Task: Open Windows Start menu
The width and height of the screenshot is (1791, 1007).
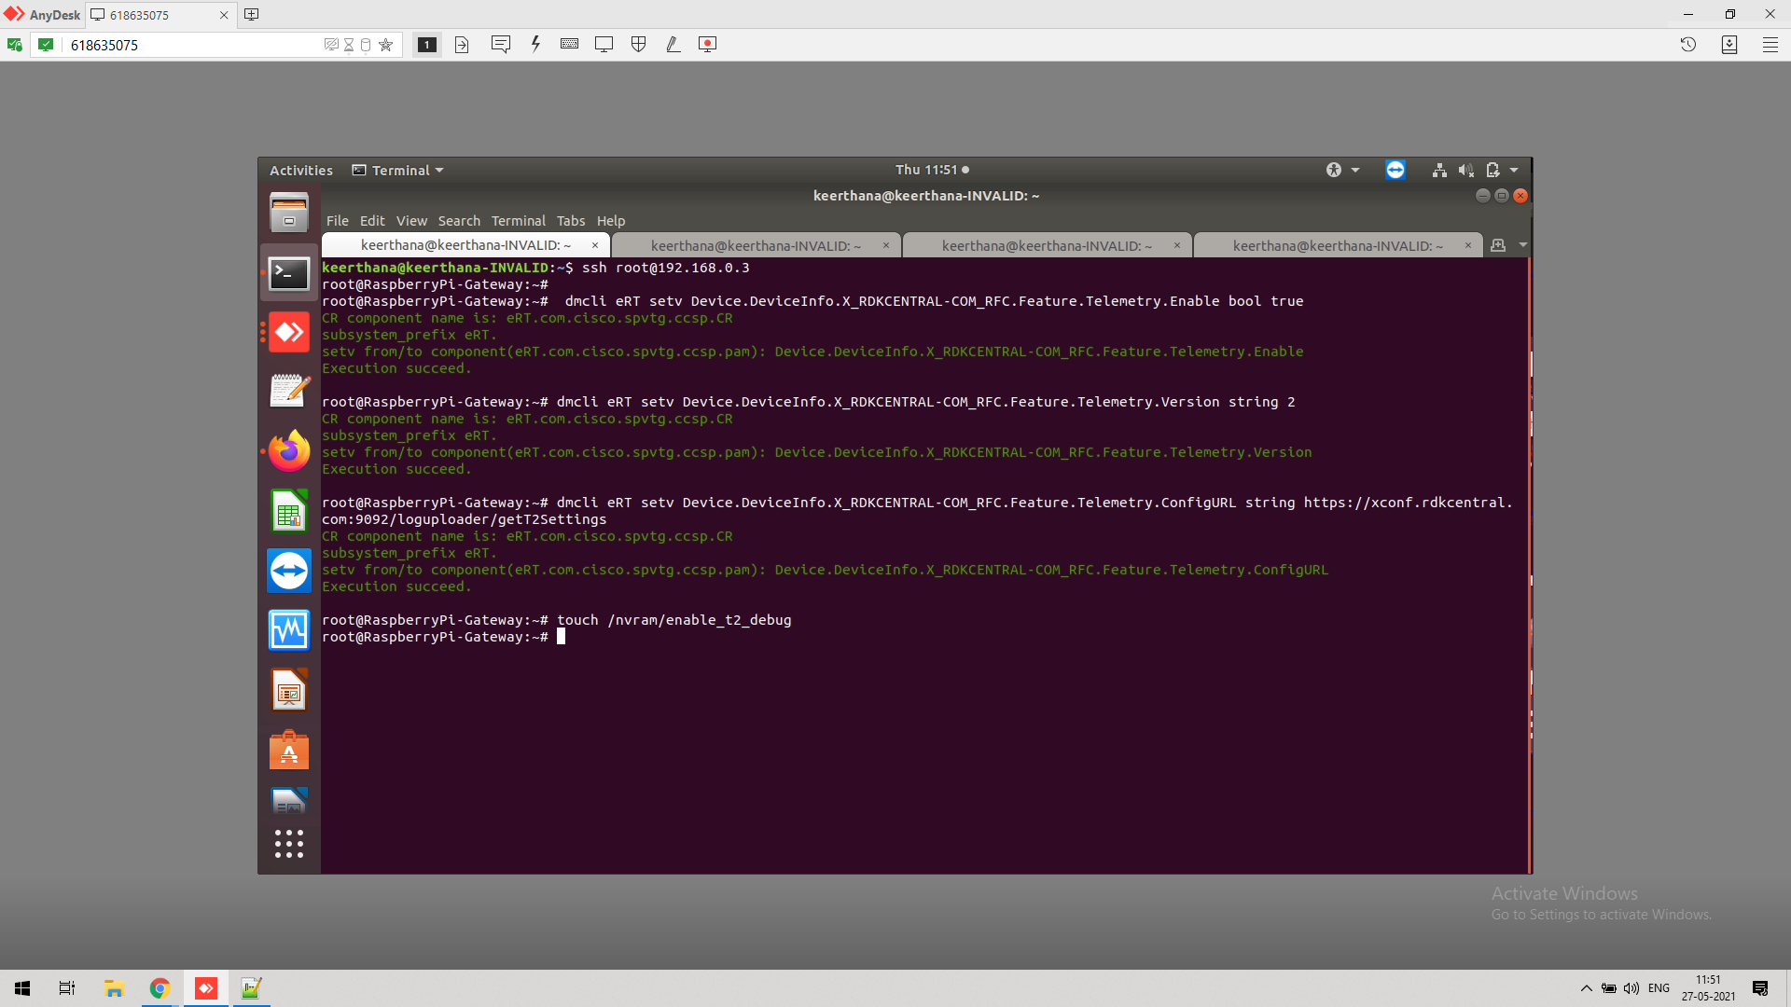Action: 22,988
